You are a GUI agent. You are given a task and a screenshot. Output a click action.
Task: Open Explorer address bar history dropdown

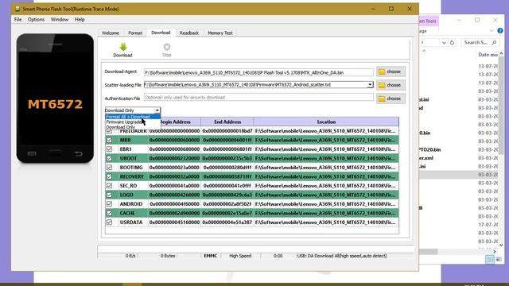[x=444, y=42]
